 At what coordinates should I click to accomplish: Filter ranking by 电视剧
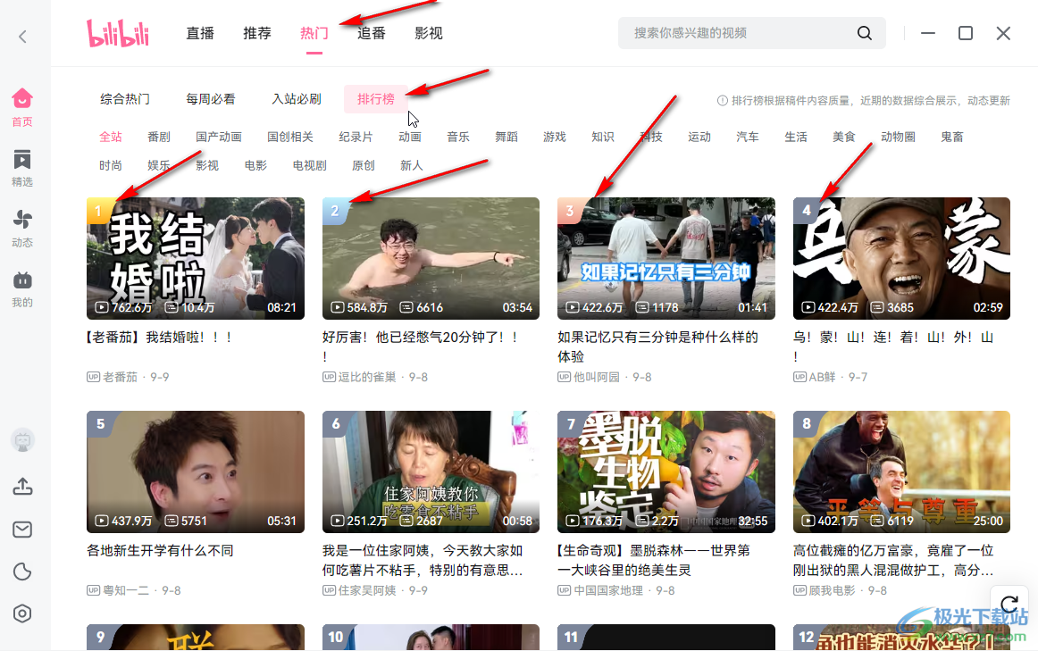pyautogui.click(x=310, y=165)
